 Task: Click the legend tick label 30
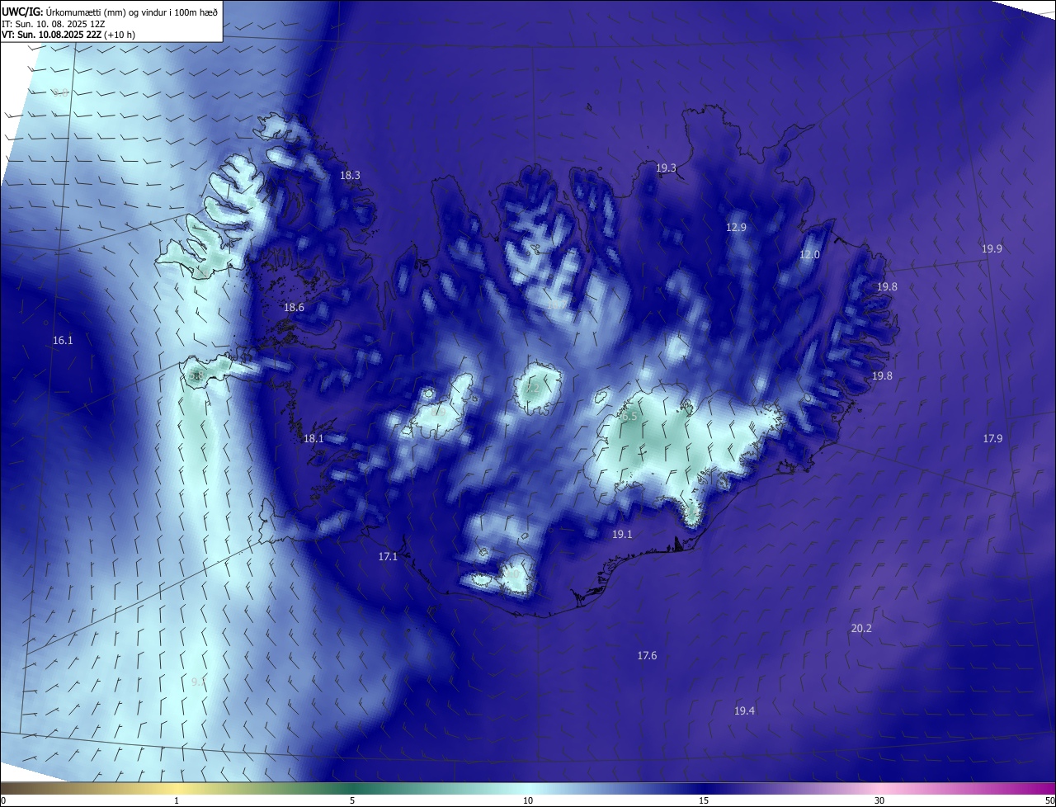pyautogui.click(x=879, y=800)
